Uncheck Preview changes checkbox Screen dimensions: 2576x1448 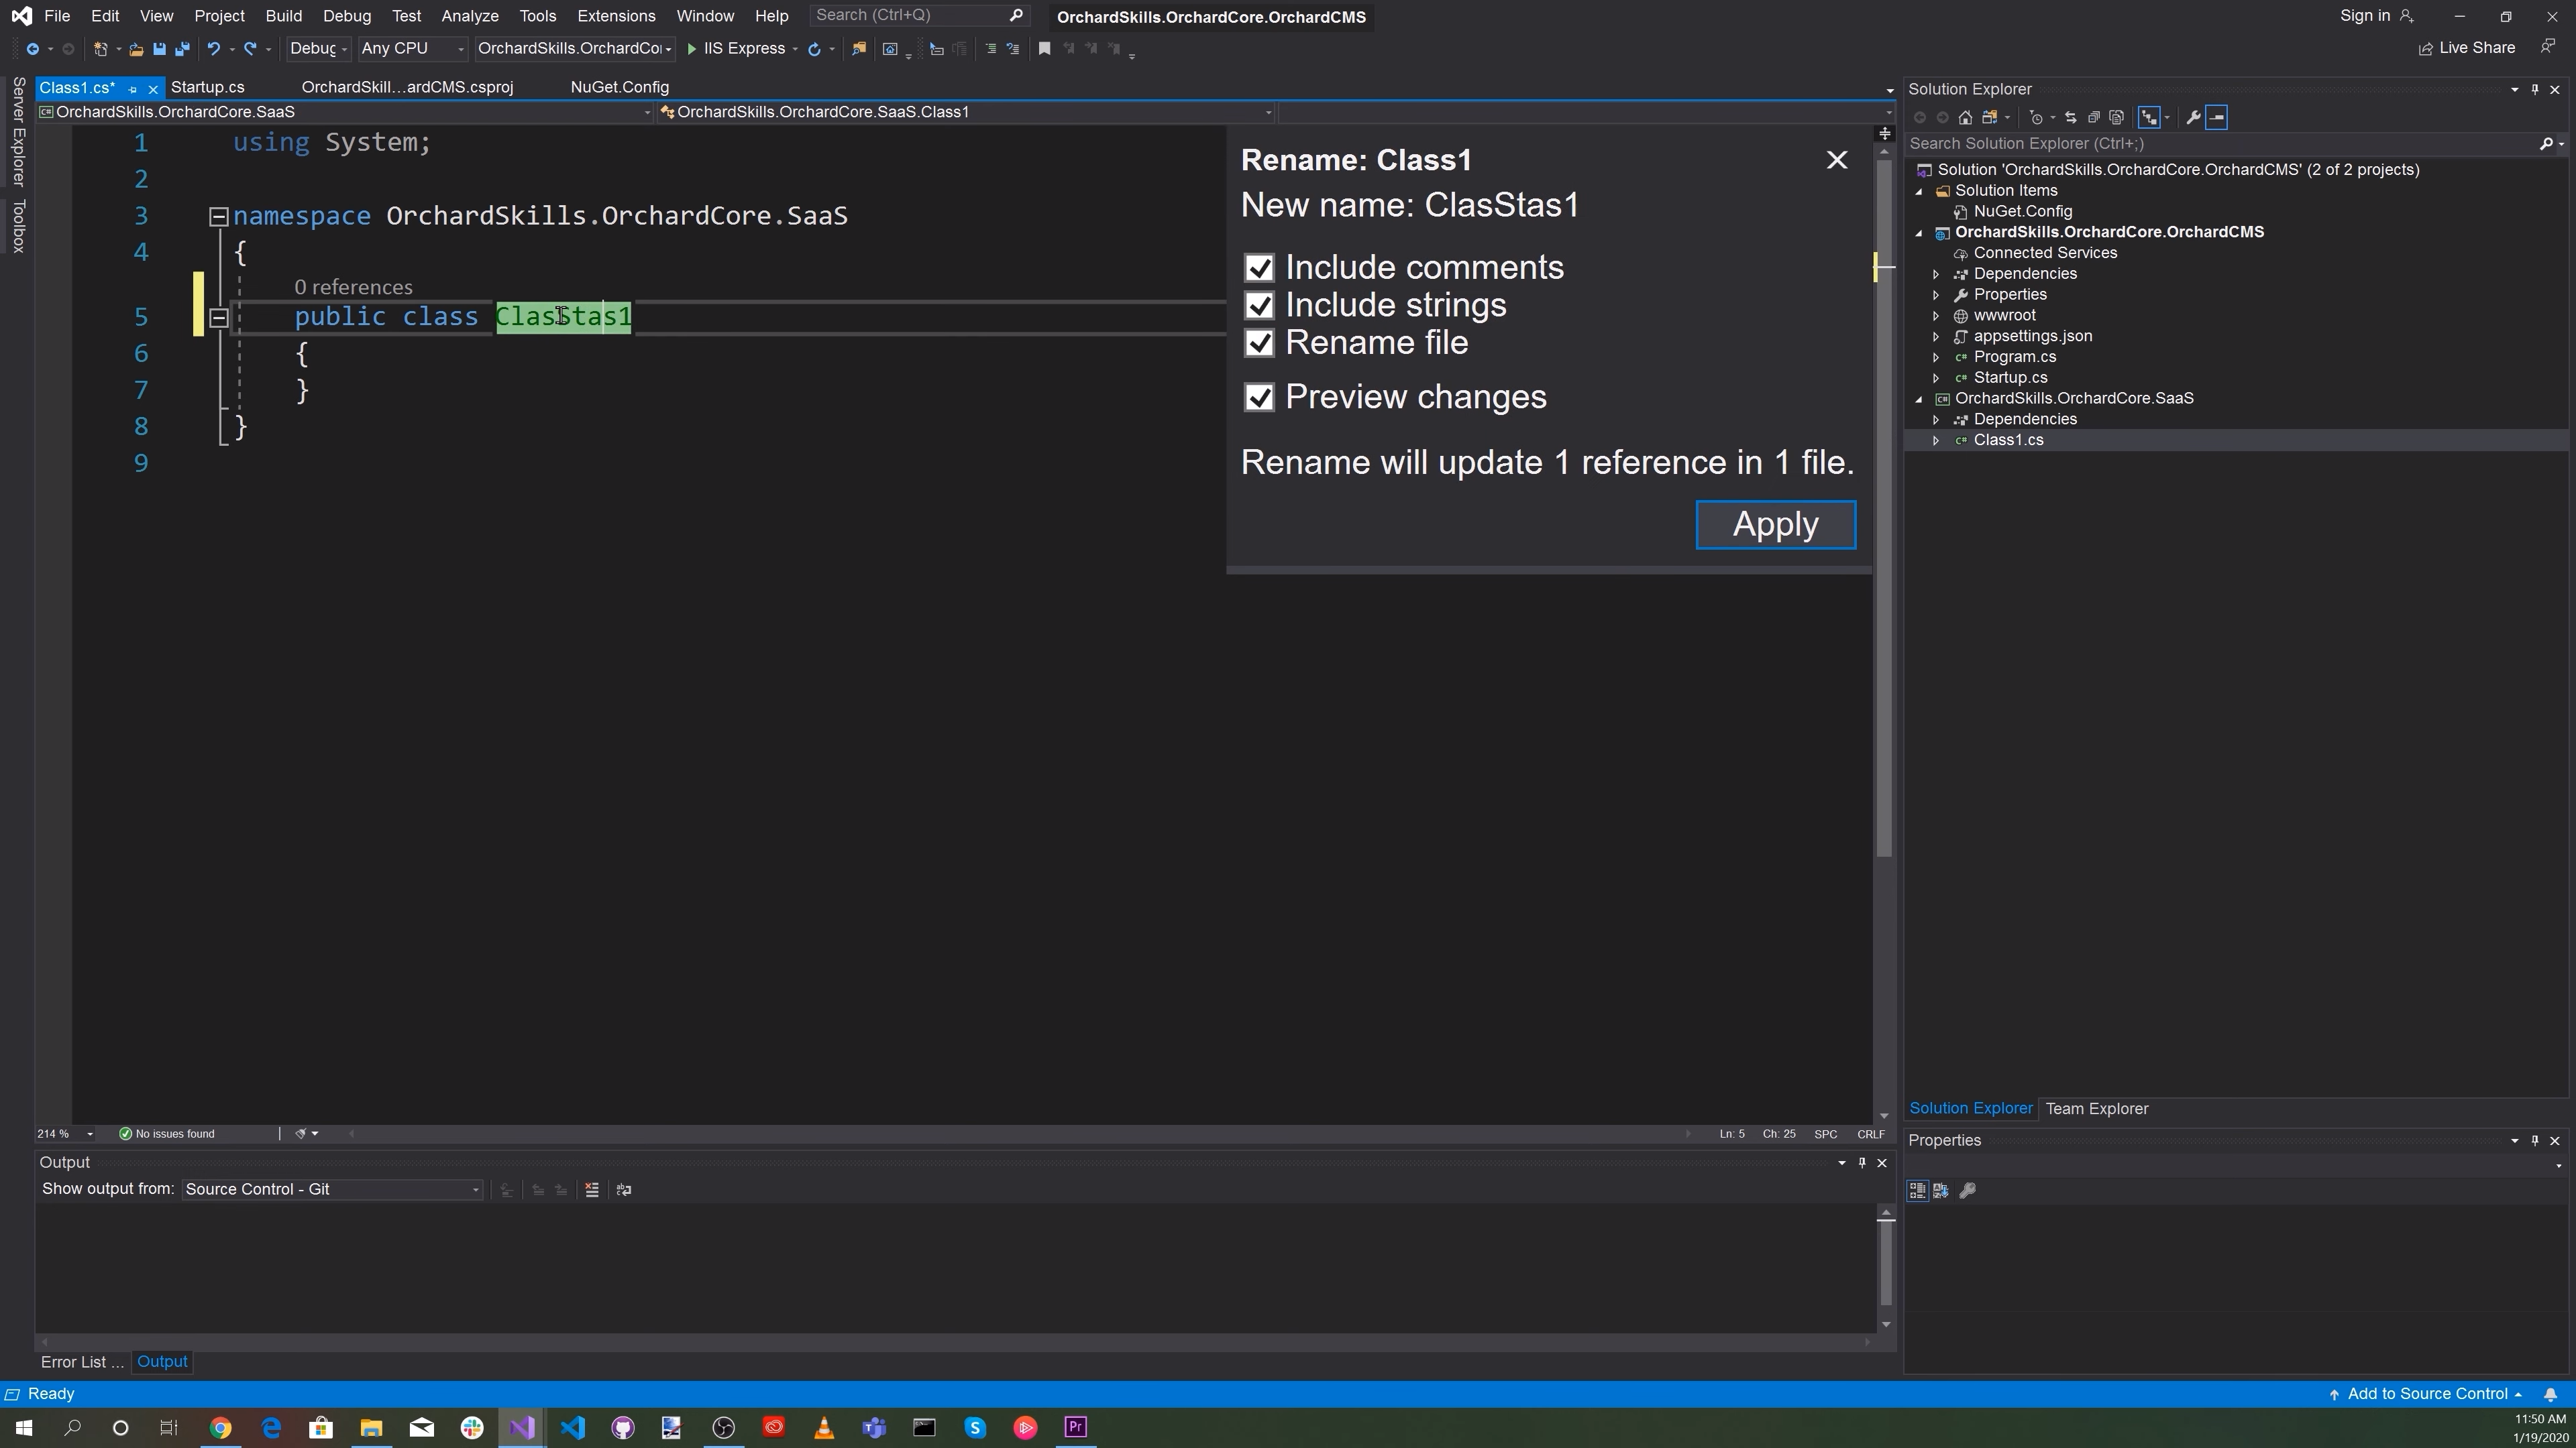click(x=1259, y=398)
